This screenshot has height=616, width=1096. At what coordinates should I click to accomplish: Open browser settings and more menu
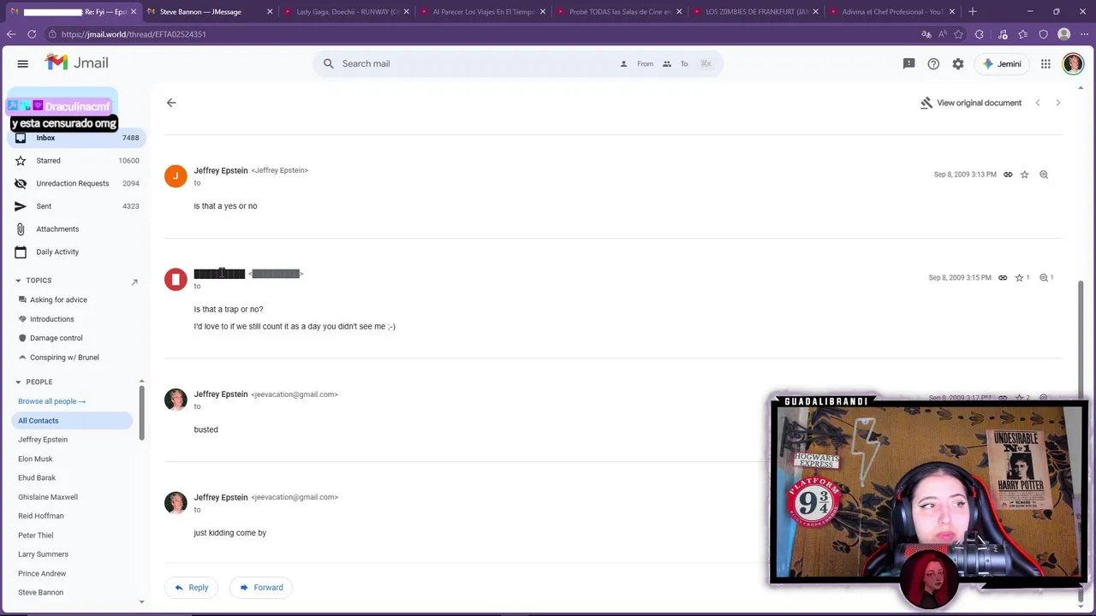[x=1084, y=34]
